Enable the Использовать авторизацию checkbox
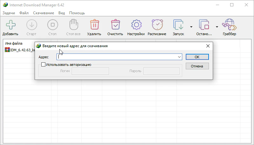The height and width of the screenshot is (145, 254). pyautogui.click(x=43, y=65)
